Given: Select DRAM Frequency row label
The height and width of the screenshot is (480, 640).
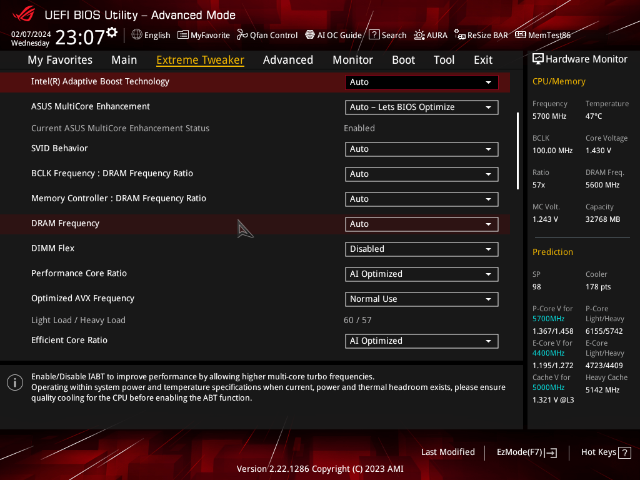Looking at the screenshot, I should [x=65, y=223].
